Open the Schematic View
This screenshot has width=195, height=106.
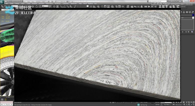(x=108, y=6)
